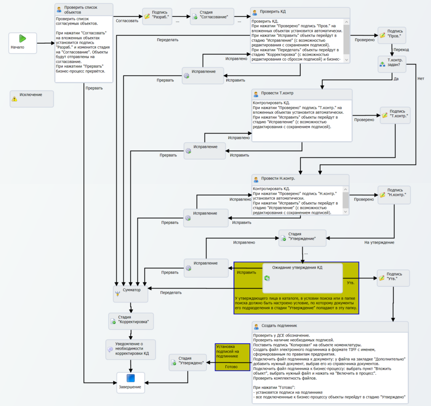Click the Подпись "Утв." node
The image size is (431, 406).
click(x=393, y=278)
